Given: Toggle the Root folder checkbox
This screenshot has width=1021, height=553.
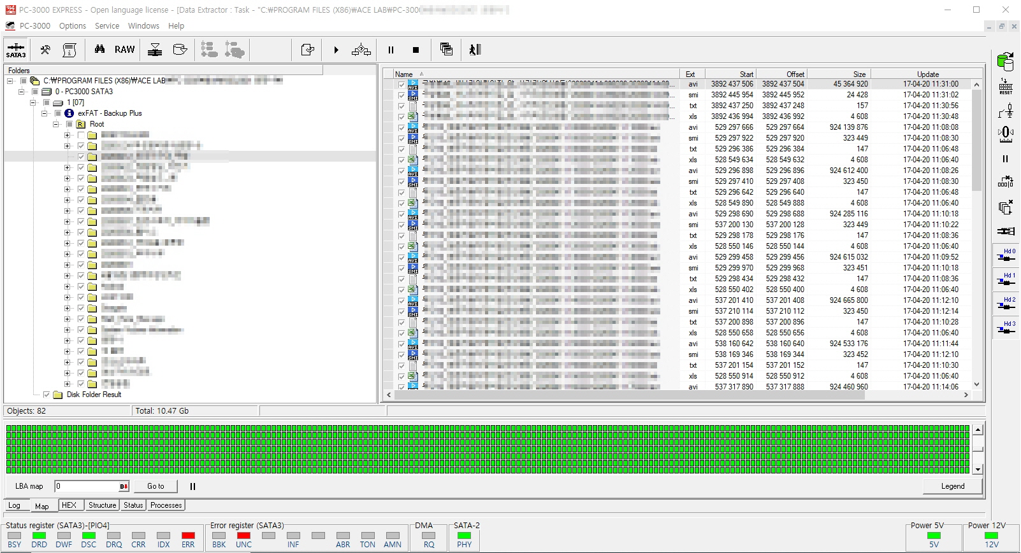Looking at the screenshot, I should click(x=69, y=124).
